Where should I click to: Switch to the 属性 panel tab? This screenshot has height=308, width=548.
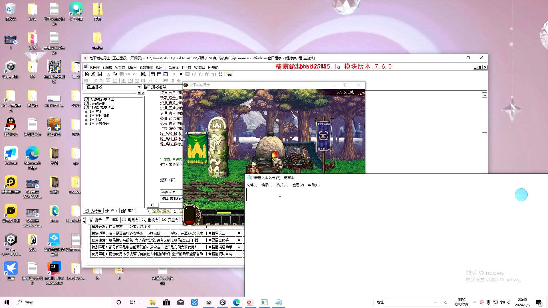point(128,211)
